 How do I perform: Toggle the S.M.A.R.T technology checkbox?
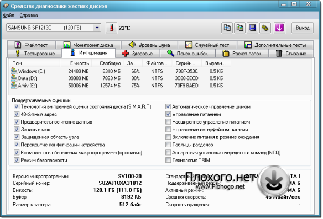pyautogui.click(x=17, y=106)
